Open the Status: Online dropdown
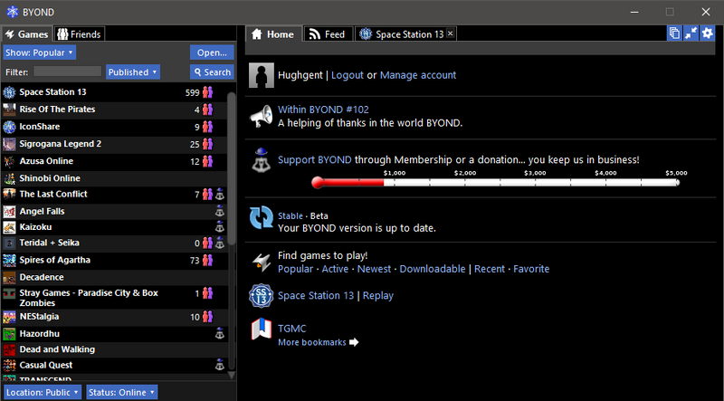Image resolution: width=724 pixels, height=401 pixels. (x=122, y=392)
